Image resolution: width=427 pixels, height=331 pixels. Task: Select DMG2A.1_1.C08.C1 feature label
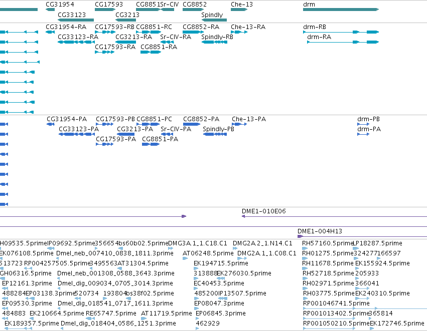coord(267,253)
